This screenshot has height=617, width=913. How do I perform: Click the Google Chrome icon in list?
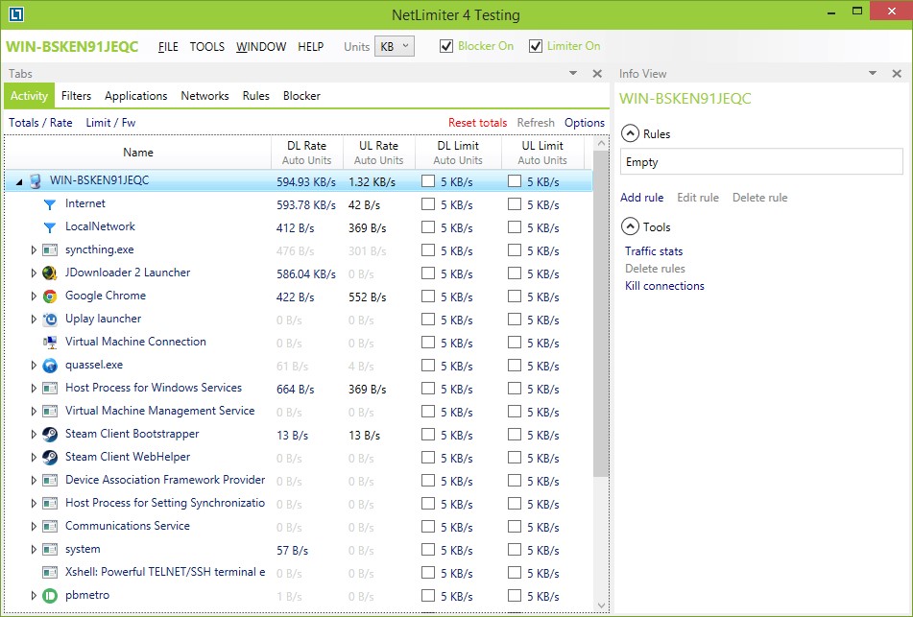[50, 297]
